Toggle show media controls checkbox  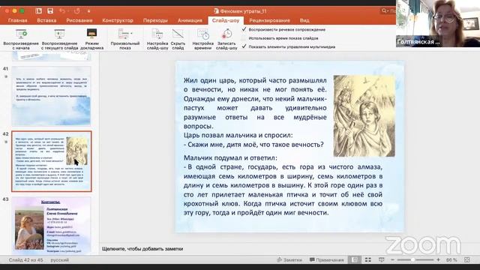coord(244,46)
